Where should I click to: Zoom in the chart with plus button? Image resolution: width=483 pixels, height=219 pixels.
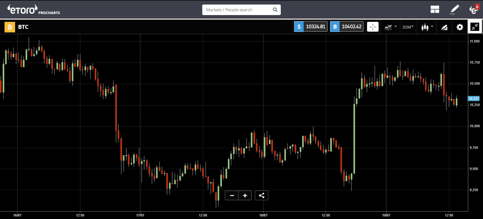pos(245,195)
